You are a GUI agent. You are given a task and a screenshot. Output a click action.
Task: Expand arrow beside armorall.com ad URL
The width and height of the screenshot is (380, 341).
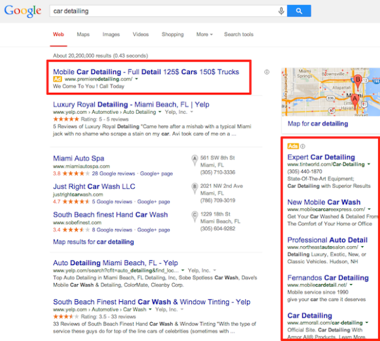point(367,323)
